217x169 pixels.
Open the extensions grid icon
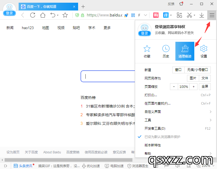[179, 15]
